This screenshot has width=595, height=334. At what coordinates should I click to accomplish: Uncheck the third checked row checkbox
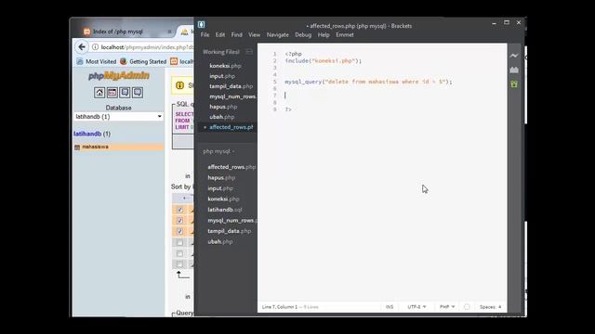[x=179, y=231]
